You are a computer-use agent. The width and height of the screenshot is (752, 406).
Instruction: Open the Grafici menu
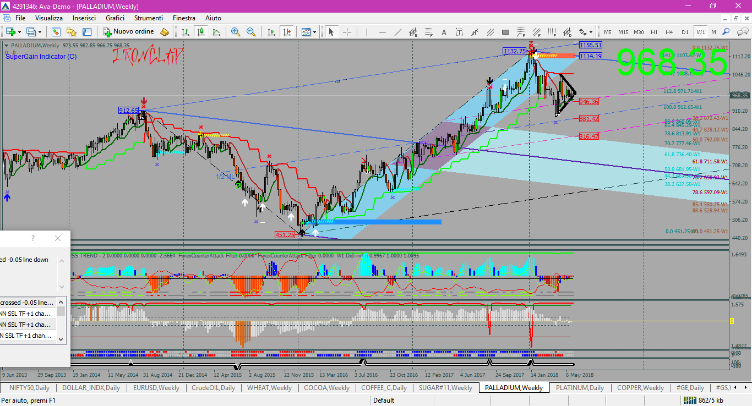[x=115, y=18]
